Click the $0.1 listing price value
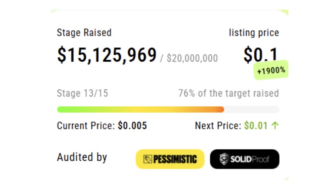Screen dimensions: 336x196 261,55
